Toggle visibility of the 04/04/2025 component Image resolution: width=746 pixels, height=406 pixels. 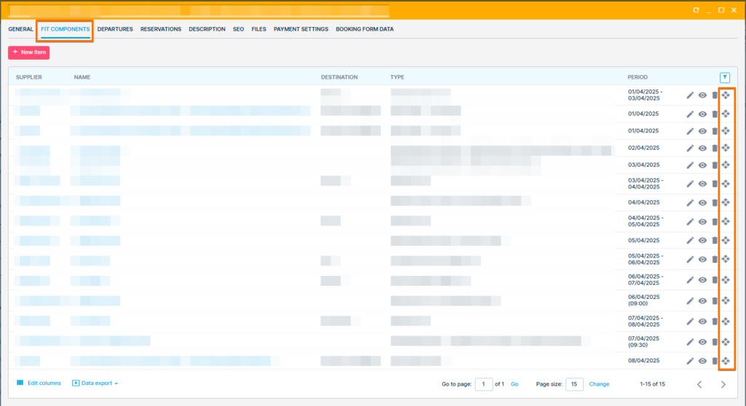(x=702, y=203)
